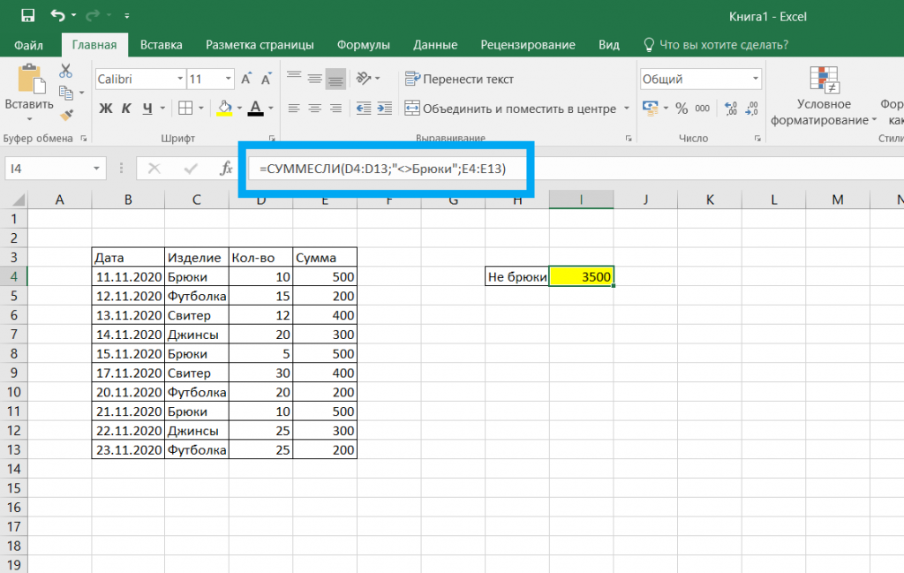Open the font color palette arrow
This screenshot has height=573, width=904.
[271, 108]
